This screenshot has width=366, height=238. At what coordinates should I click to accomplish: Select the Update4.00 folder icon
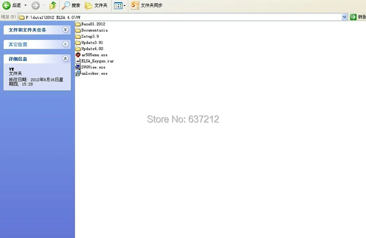tap(78, 49)
